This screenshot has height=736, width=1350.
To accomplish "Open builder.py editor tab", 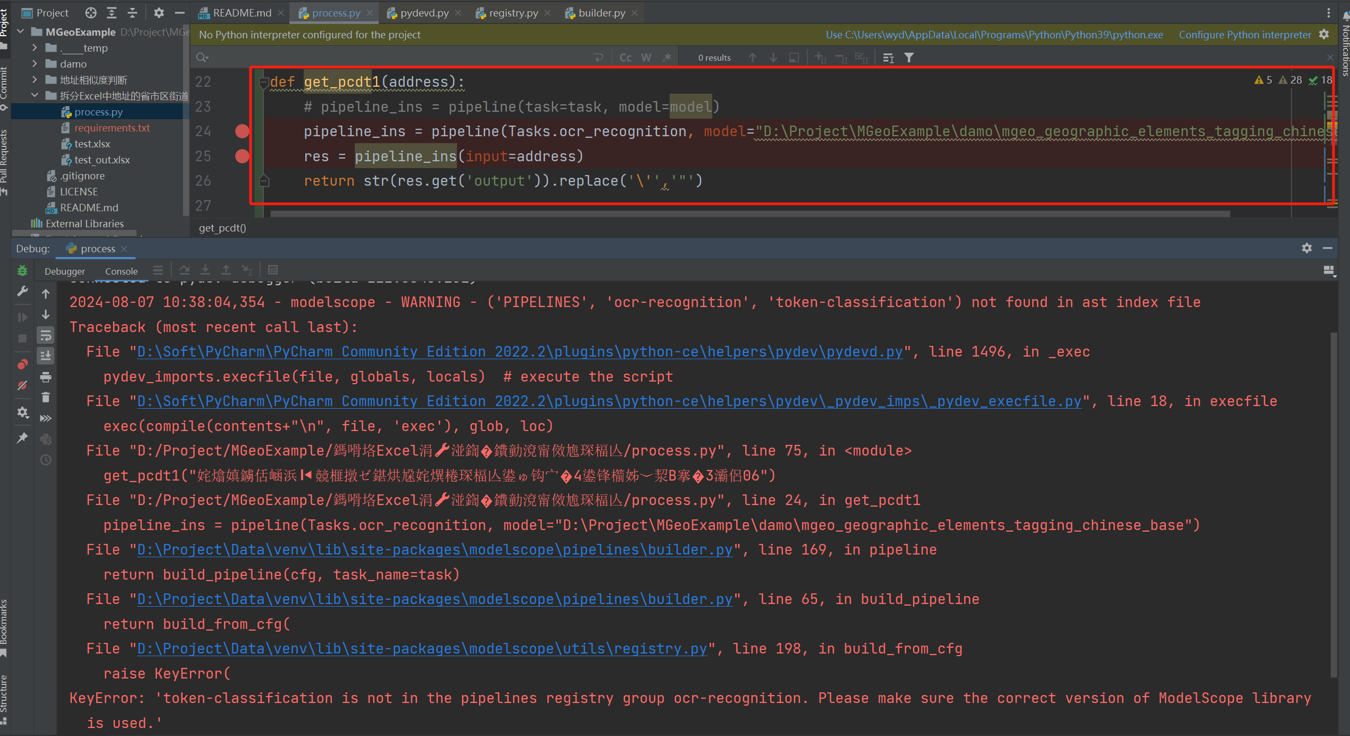I will click(602, 12).
